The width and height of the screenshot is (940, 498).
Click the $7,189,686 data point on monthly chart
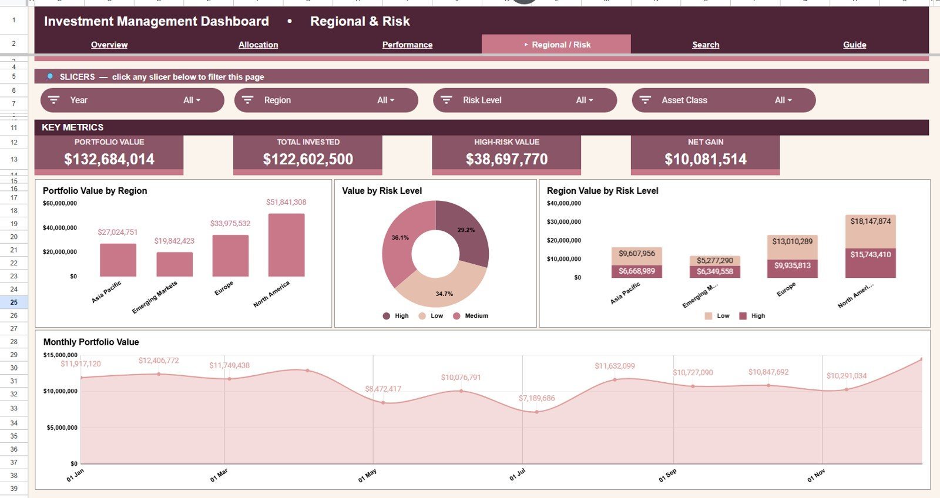pos(536,412)
